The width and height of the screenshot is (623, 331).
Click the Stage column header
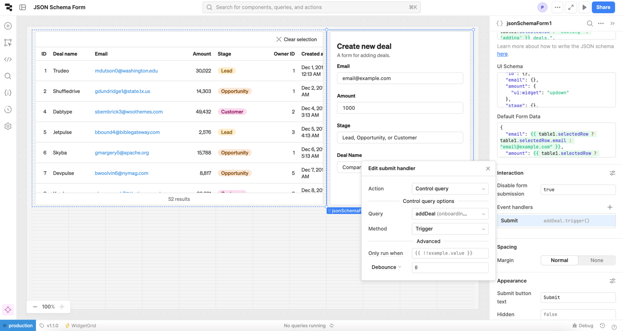[x=224, y=54]
